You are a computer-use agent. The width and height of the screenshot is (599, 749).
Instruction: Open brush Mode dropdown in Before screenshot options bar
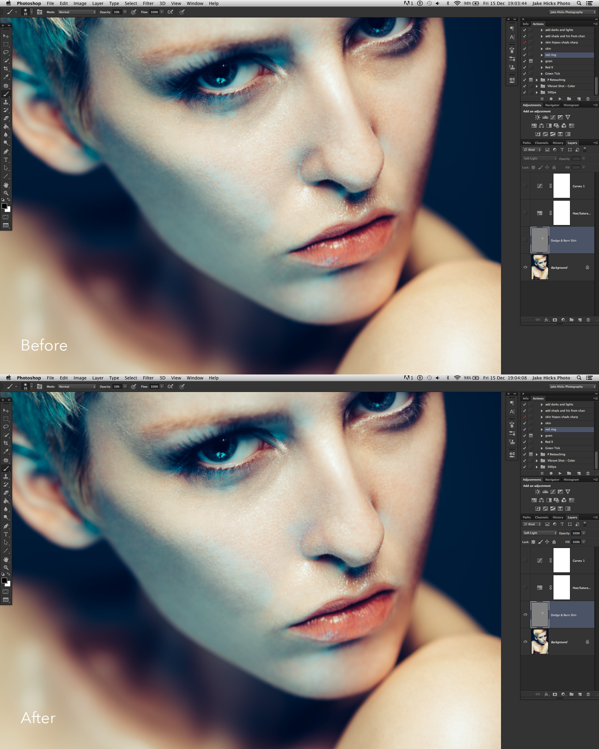(x=77, y=12)
